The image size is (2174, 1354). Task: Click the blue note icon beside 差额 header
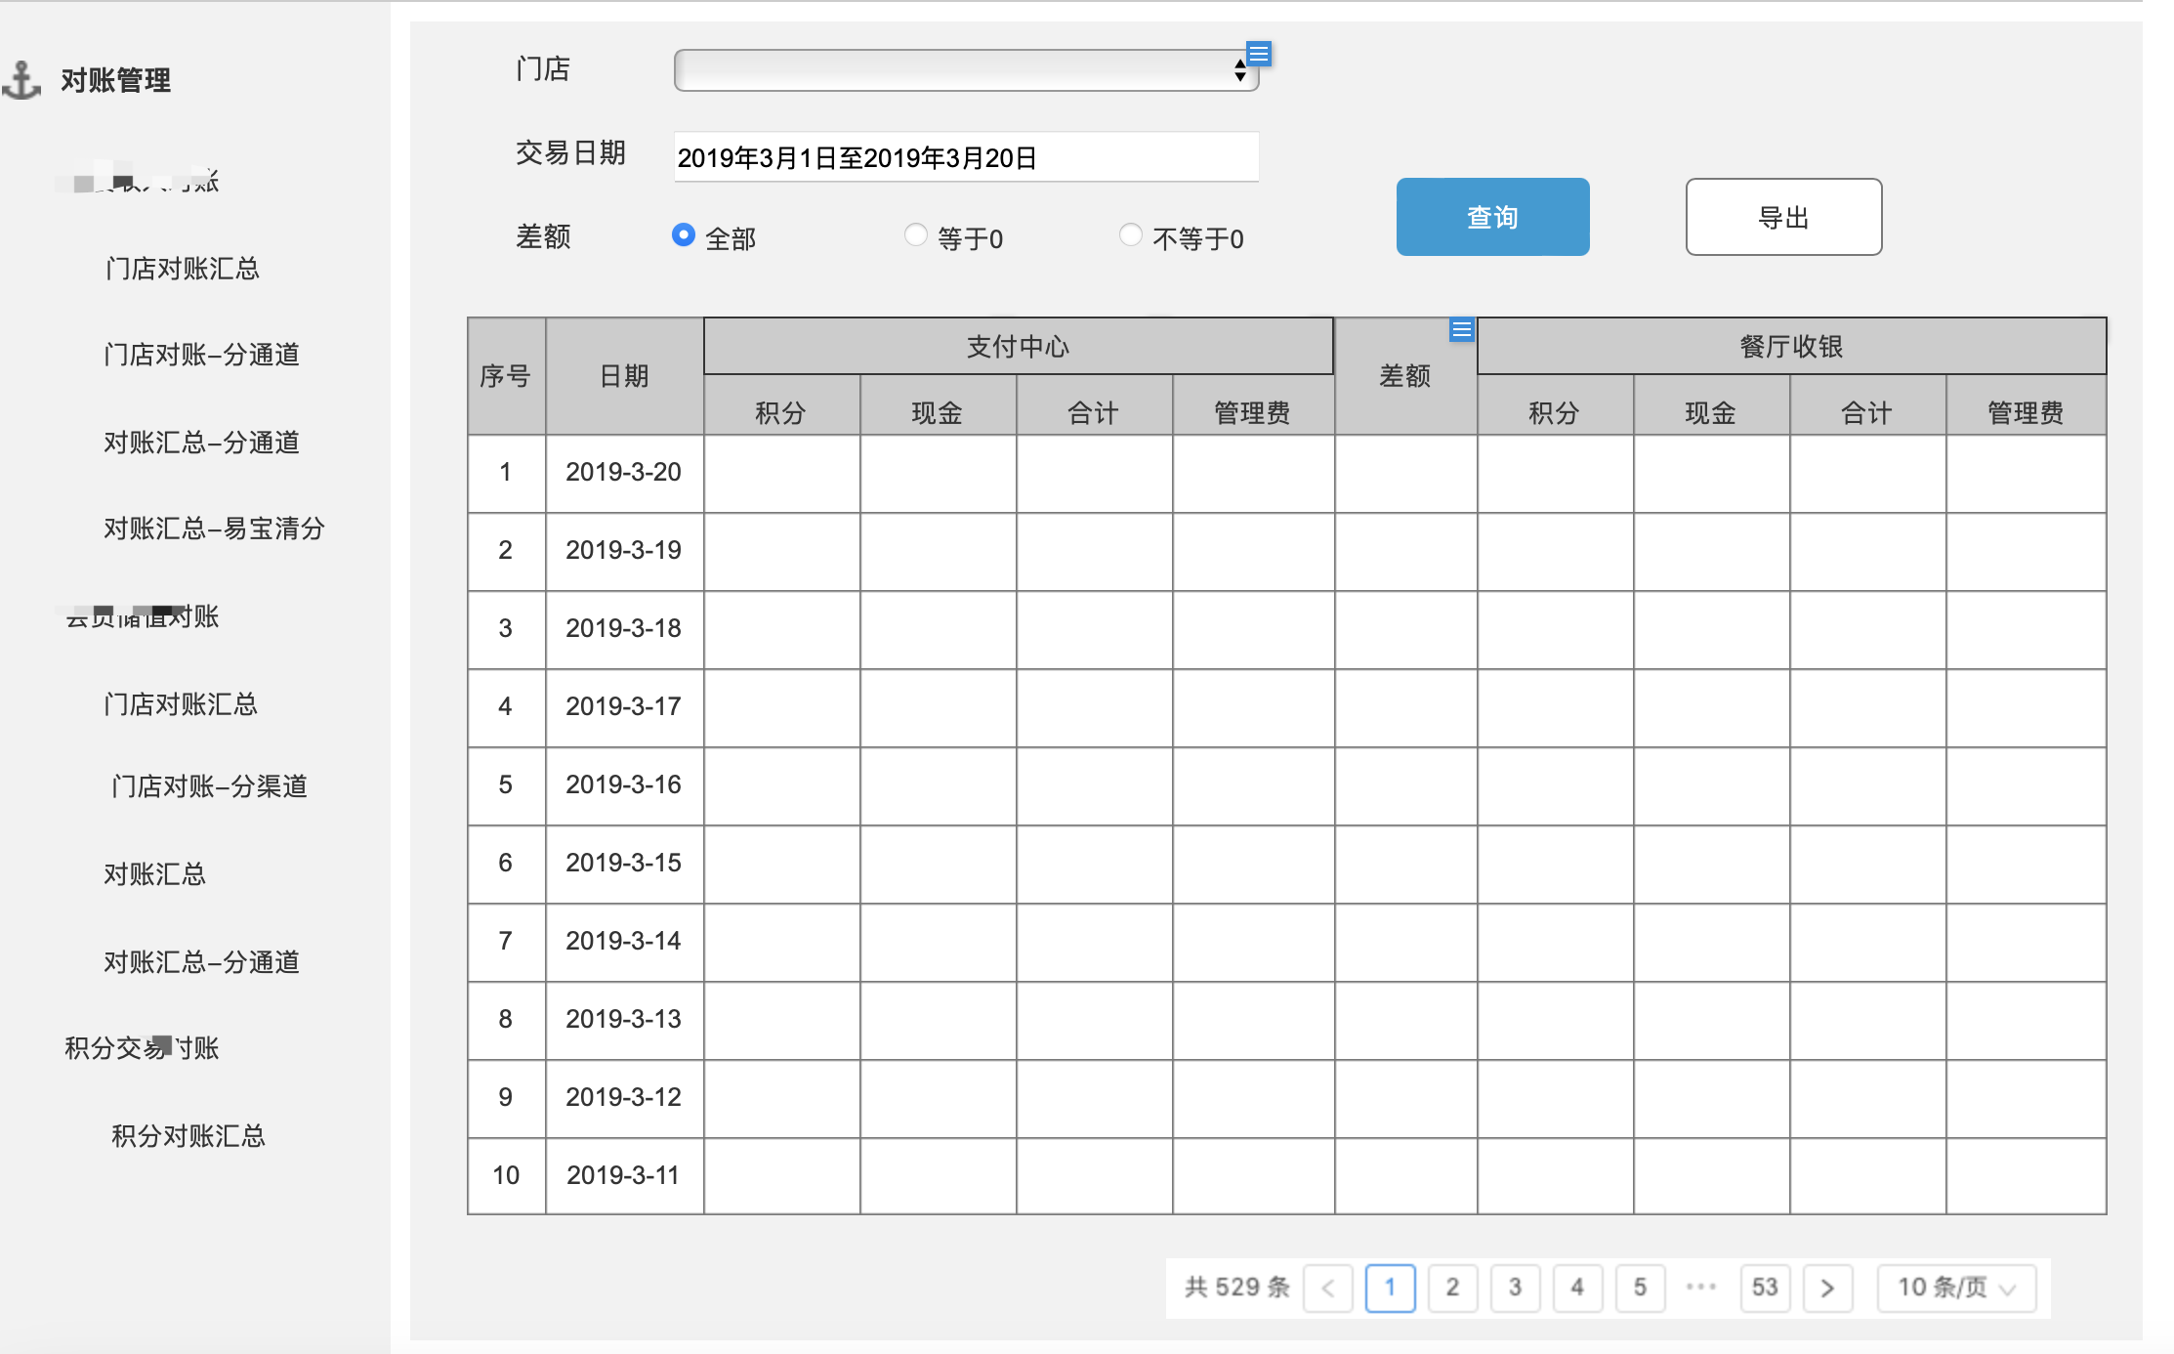point(1461,330)
